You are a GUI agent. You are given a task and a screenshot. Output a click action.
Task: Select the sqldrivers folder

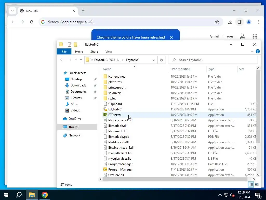(x=115, y=93)
